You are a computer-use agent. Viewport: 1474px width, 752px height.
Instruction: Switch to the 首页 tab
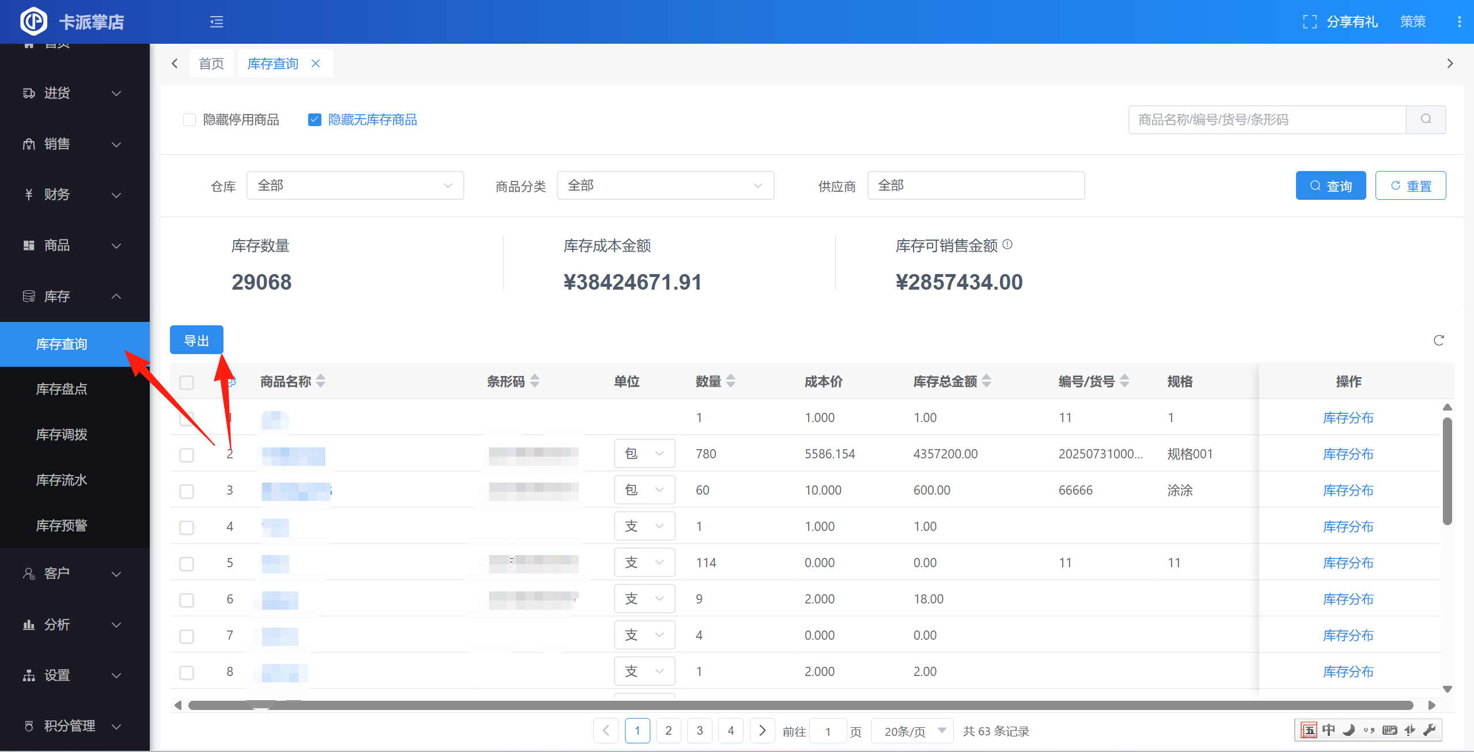[211, 63]
